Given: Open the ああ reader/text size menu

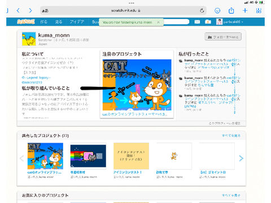Looking at the screenshot, I should click(45, 11).
